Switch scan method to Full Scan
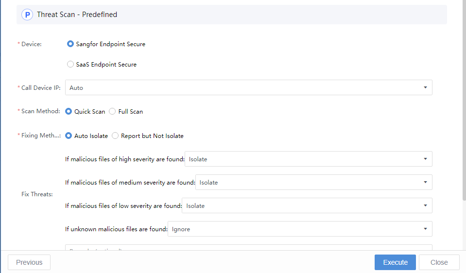Image resolution: width=466 pixels, height=273 pixels. [112, 111]
